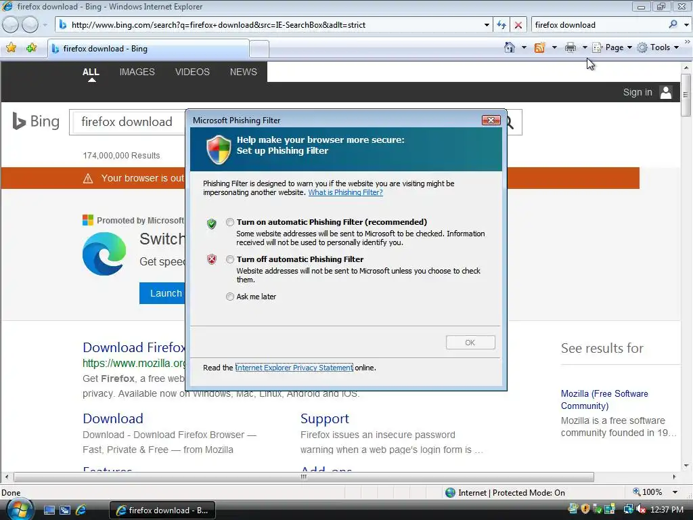Click the blue Launch button
693x520 pixels.
pyautogui.click(x=162, y=293)
